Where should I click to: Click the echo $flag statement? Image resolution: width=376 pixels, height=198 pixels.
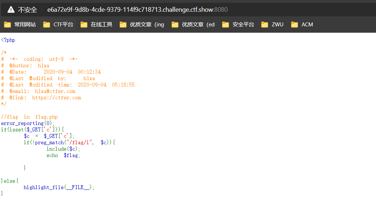(63, 155)
